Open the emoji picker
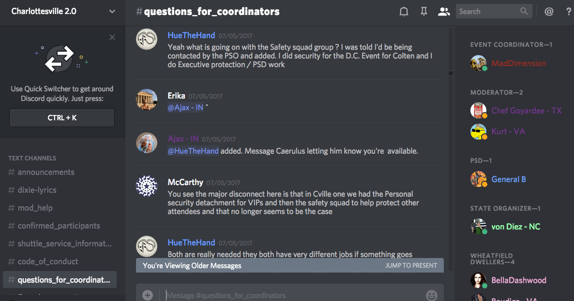Image resolution: width=574 pixels, height=301 pixels. click(431, 295)
